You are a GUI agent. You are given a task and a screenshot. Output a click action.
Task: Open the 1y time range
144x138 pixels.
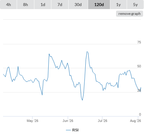coord(118,5)
